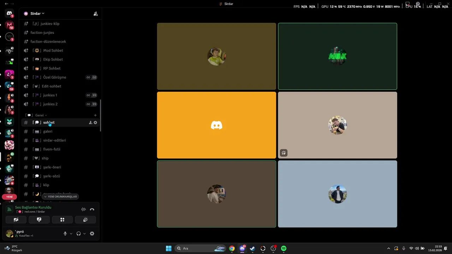Screen dimensions: 452x254
Task: Join the junkies 2 voice channel
Action: pos(60,104)
